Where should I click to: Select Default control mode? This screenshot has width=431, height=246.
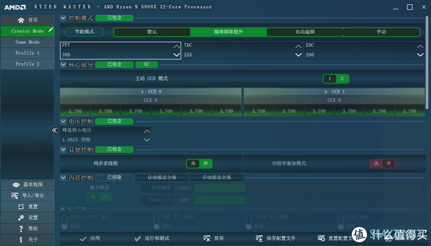tap(151, 32)
